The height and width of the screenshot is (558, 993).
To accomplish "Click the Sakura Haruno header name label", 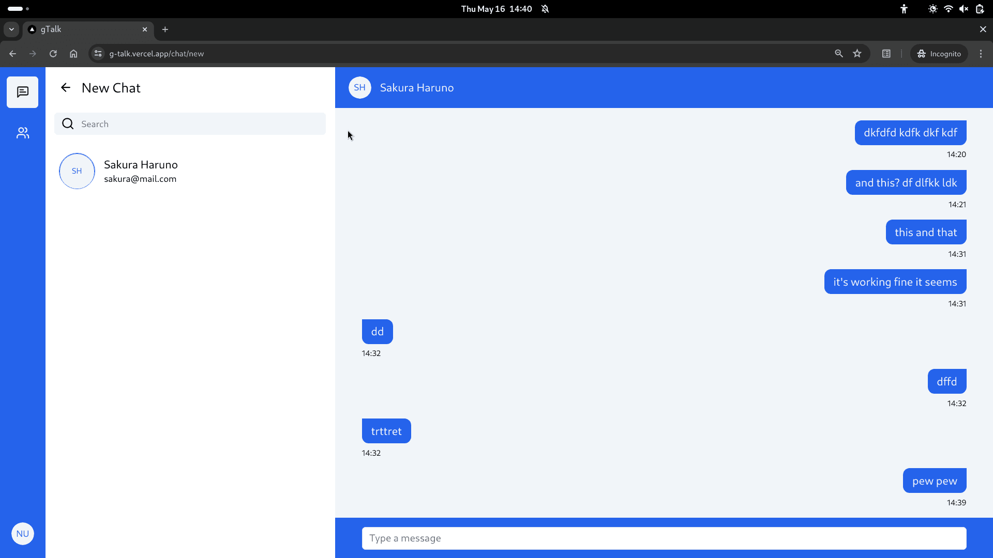I will point(417,87).
